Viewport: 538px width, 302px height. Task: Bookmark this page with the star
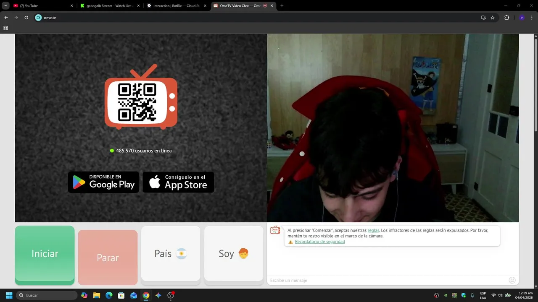click(493, 18)
